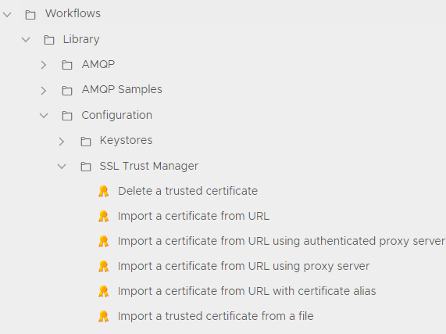Open Delete a trusted certificate workflow
Viewport: 446px width, 334px height.
[x=187, y=191]
